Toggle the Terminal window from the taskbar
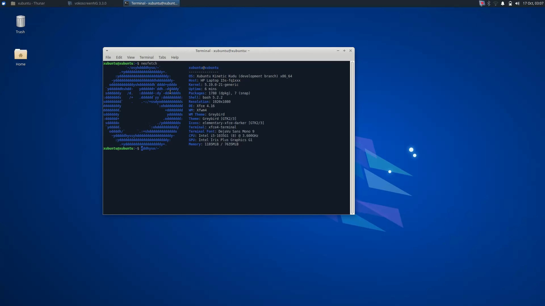The image size is (545, 306). (x=151, y=3)
